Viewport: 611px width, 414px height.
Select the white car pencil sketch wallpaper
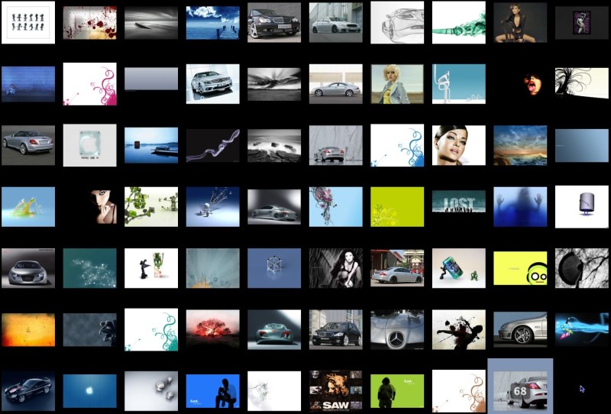point(397,22)
